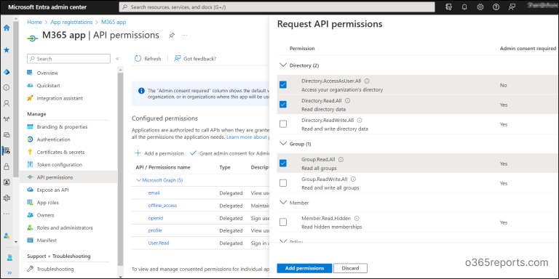559x279 pixels.
Task: Open the notifications bell
Action: 464,7
